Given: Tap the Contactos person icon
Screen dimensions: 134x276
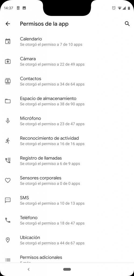Looking at the screenshot, I should [x=8, y=81].
